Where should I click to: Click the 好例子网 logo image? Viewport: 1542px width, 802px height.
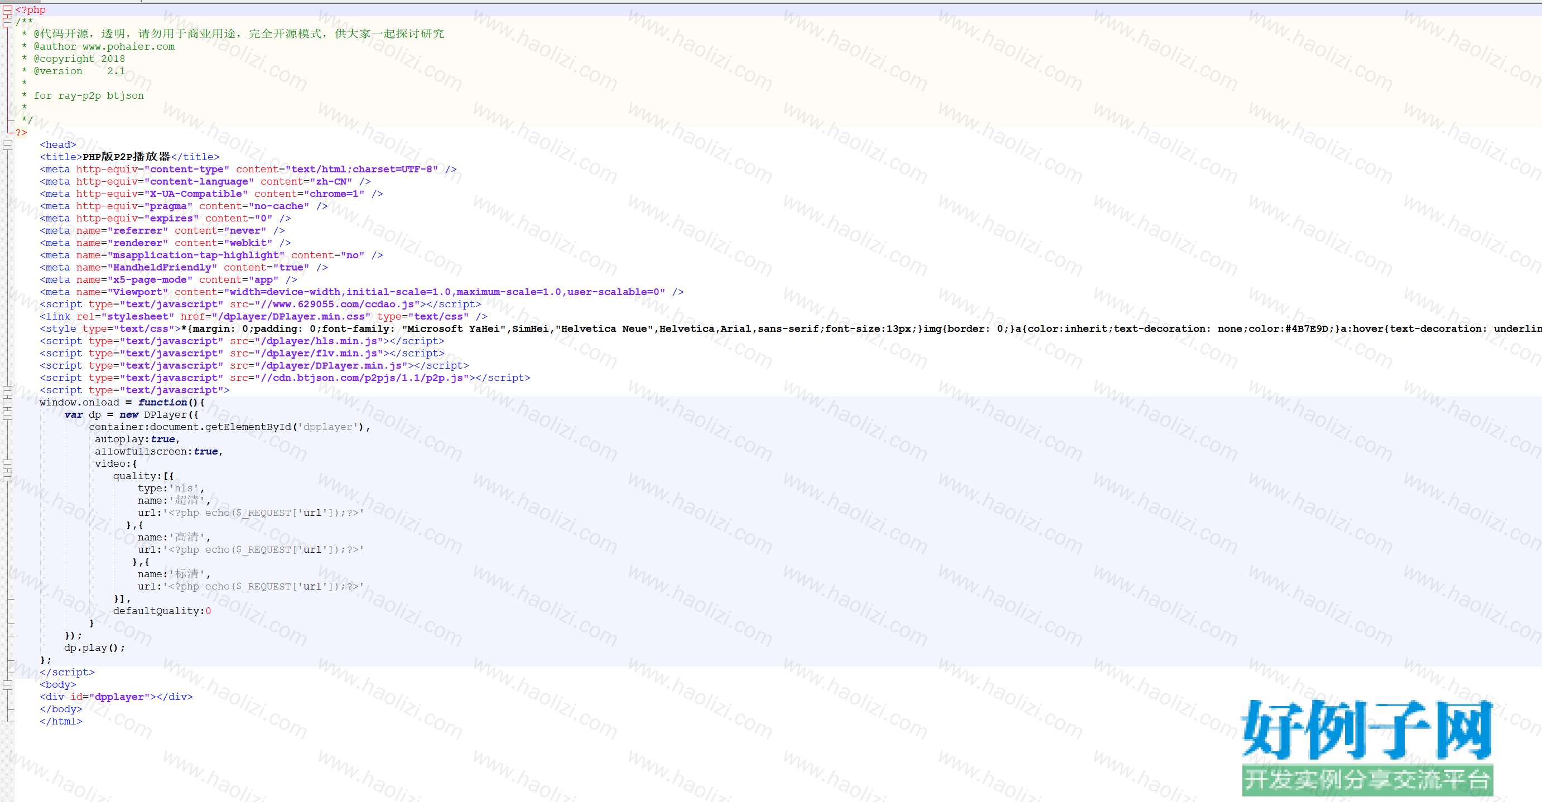pyautogui.click(x=1367, y=746)
